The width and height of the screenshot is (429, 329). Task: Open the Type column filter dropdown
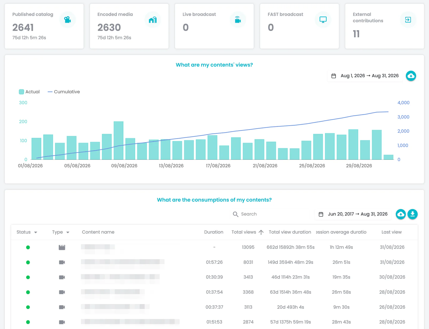point(68,232)
